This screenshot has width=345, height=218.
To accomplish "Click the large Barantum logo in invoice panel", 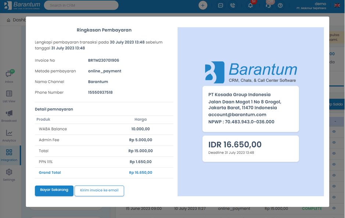I will pos(251,72).
